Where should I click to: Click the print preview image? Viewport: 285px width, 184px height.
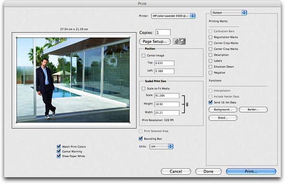(73, 80)
